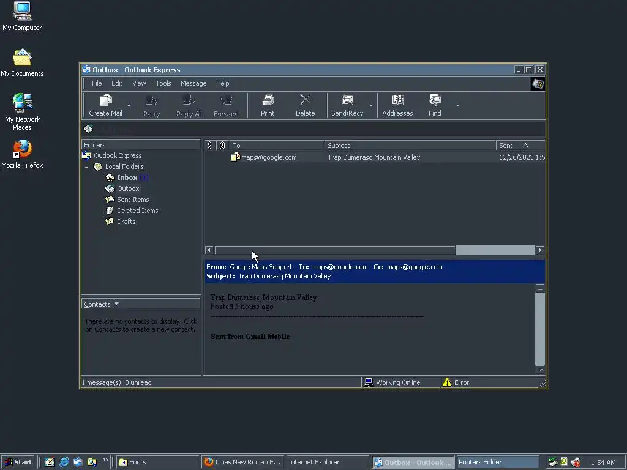Select the Inbox folder
Viewport: 627px width, 470px height.
[x=127, y=177]
